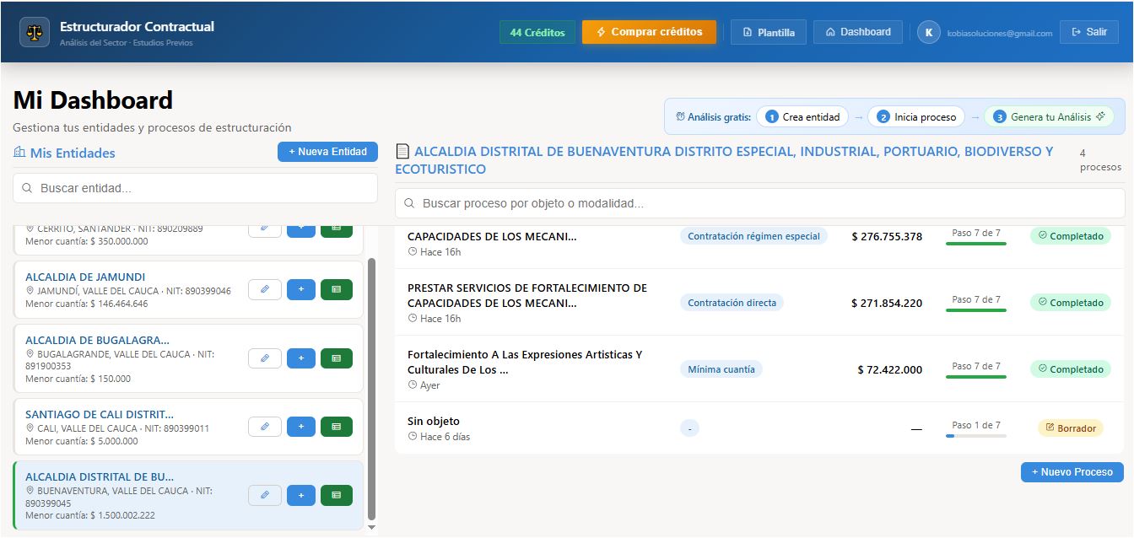Image resolution: width=1134 pixels, height=538 pixels.
Task: Click the entity list scrollbar thumb
Action: click(x=371, y=388)
